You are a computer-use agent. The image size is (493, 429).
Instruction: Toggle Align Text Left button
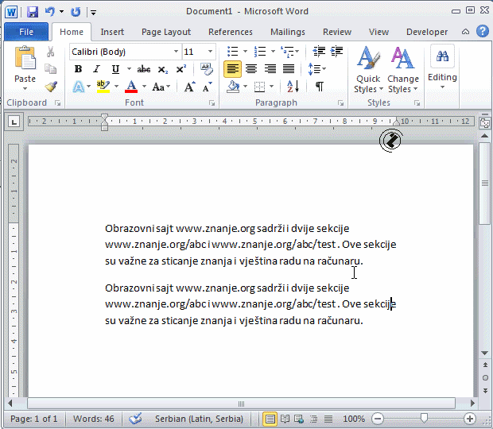coord(232,69)
